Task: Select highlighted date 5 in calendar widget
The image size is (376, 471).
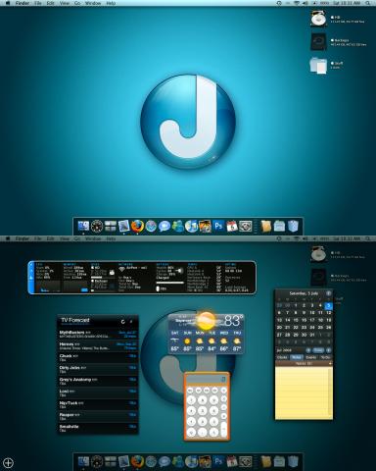Action: tap(328, 306)
